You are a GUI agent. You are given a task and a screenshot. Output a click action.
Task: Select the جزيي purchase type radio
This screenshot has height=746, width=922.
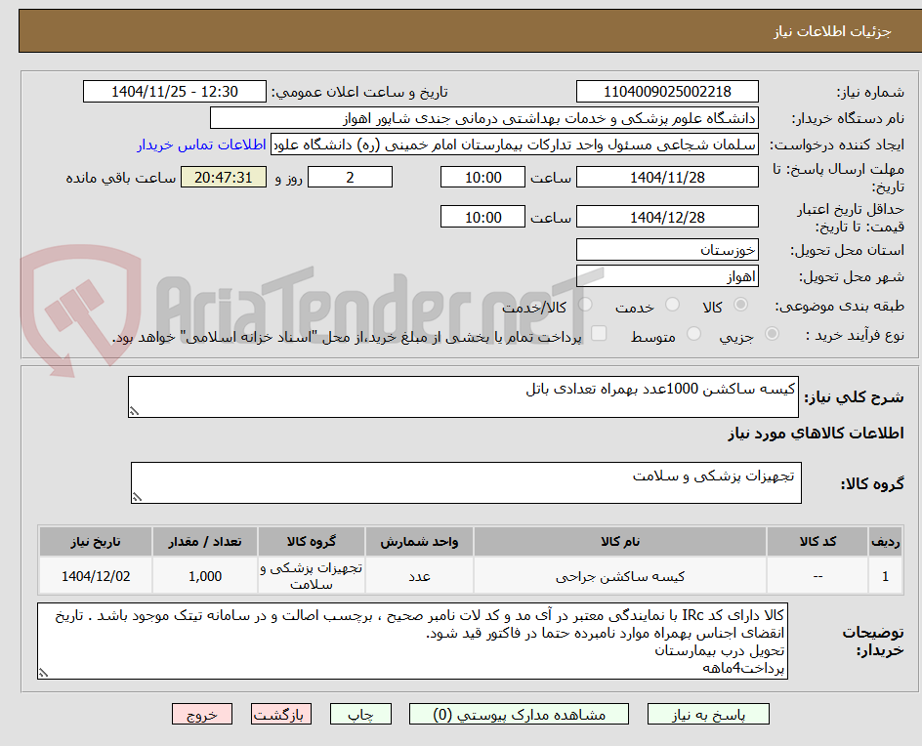(x=772, y=334)
